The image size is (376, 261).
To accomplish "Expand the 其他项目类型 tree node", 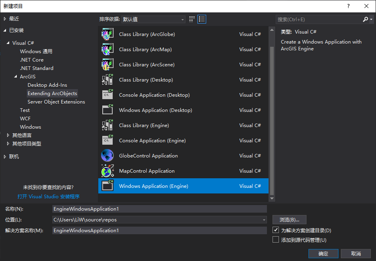I will click(x=8, y=144).
